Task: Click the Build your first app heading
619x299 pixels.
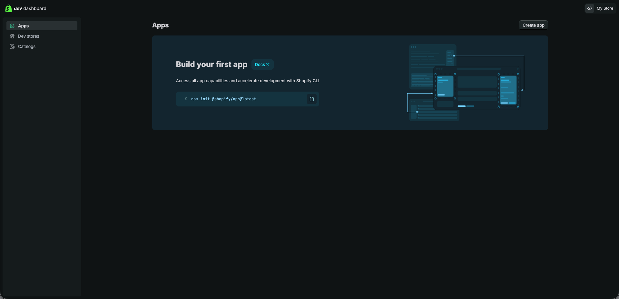Action: (211, 64)
